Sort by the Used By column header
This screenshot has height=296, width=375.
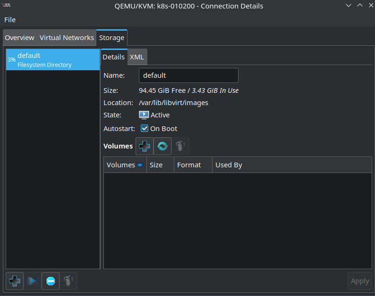coord(292,165)
